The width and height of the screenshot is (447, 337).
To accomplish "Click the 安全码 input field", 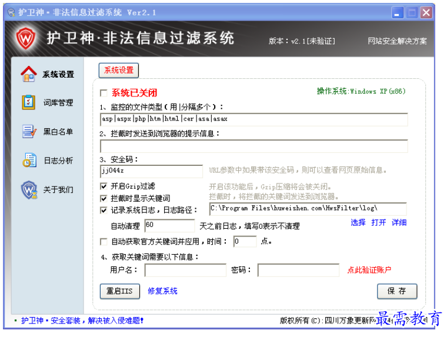I will (x=151, y=171).
